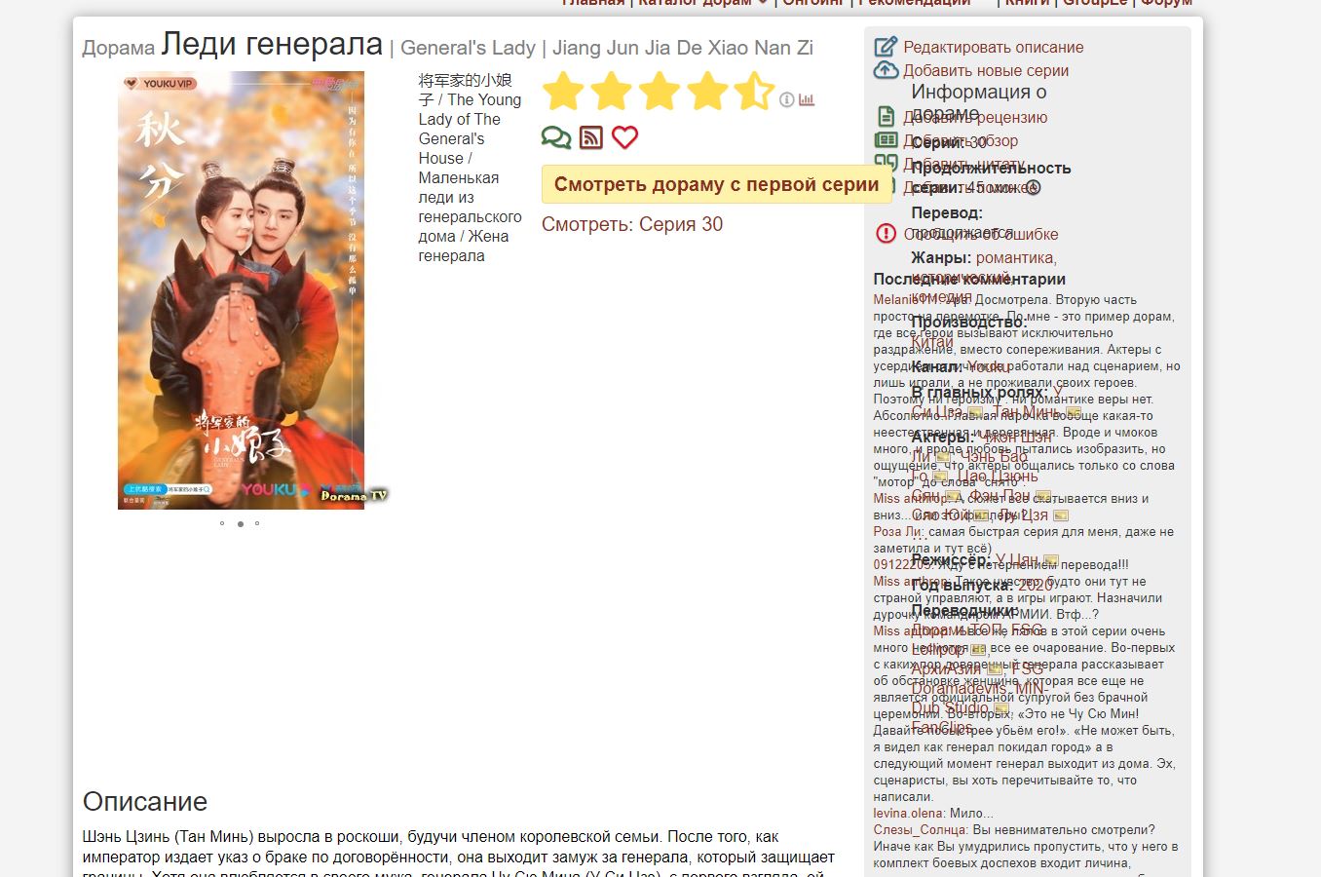Open the Онгоинг menu item
Screen dimensions: 1321x877
click(x=813, y=2)
